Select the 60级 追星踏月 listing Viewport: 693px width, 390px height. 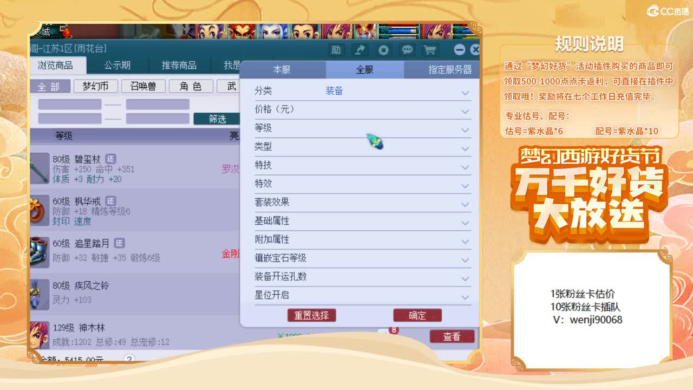coord(135,252)
